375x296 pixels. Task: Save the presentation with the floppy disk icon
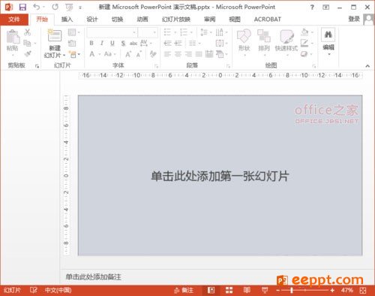point(22,7)
